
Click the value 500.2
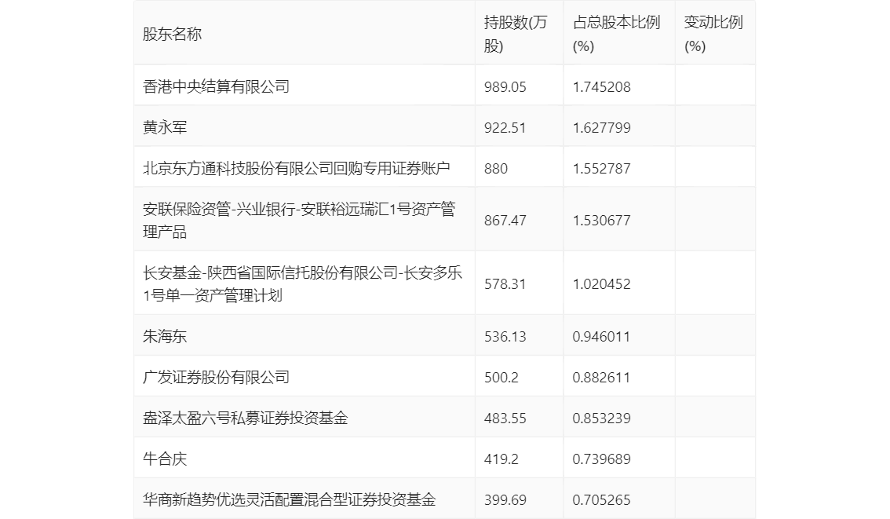pyautogui.click(x=502, y=378)
